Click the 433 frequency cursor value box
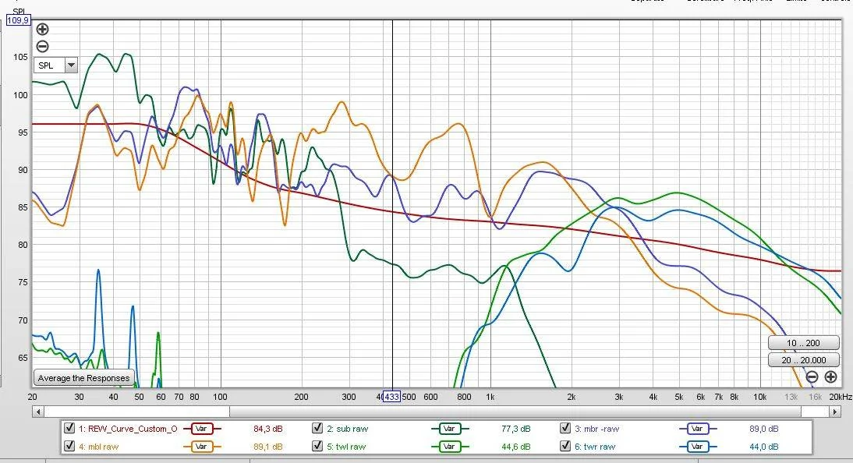The height and width of the screenshot is (463, 853). [391, 397]
